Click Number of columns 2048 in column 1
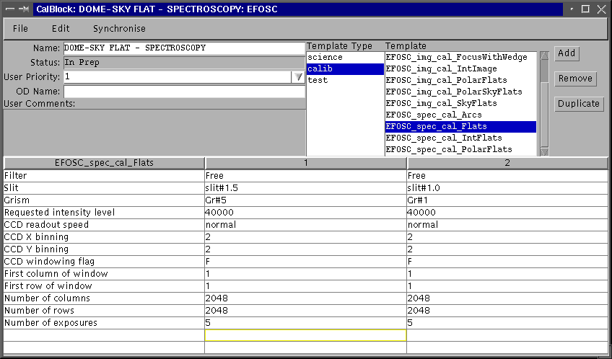The height and width of the screenshot is (359, 612). pos(305,298)
